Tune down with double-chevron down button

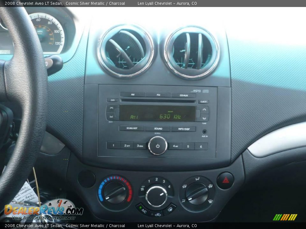[x=204, y=118]
